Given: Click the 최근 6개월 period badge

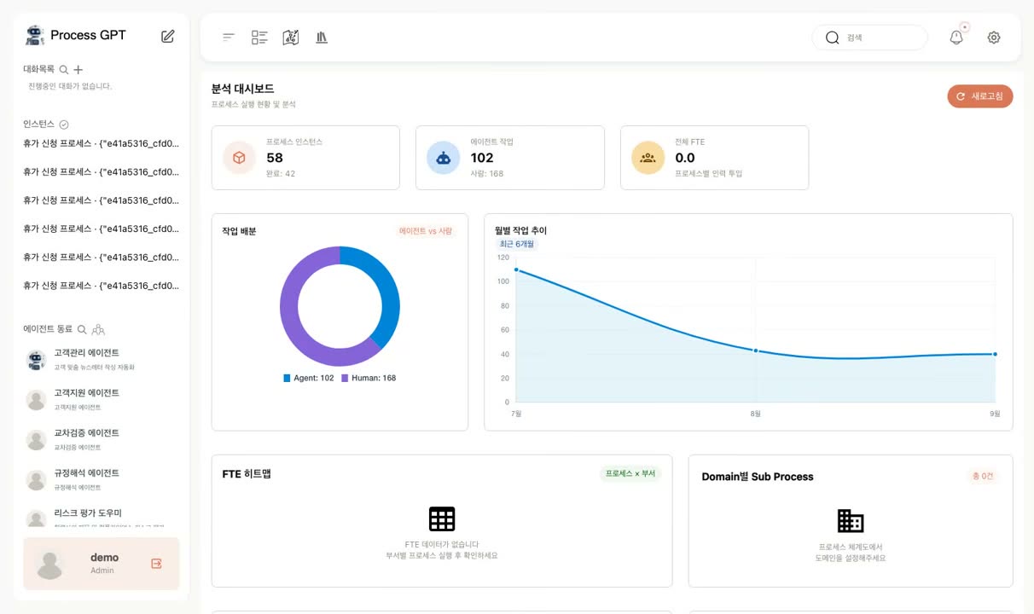Looking at the screenshot, I should [517, 244].
